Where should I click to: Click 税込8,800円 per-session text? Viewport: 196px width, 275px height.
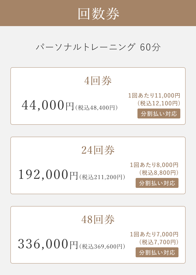(159, 173)
